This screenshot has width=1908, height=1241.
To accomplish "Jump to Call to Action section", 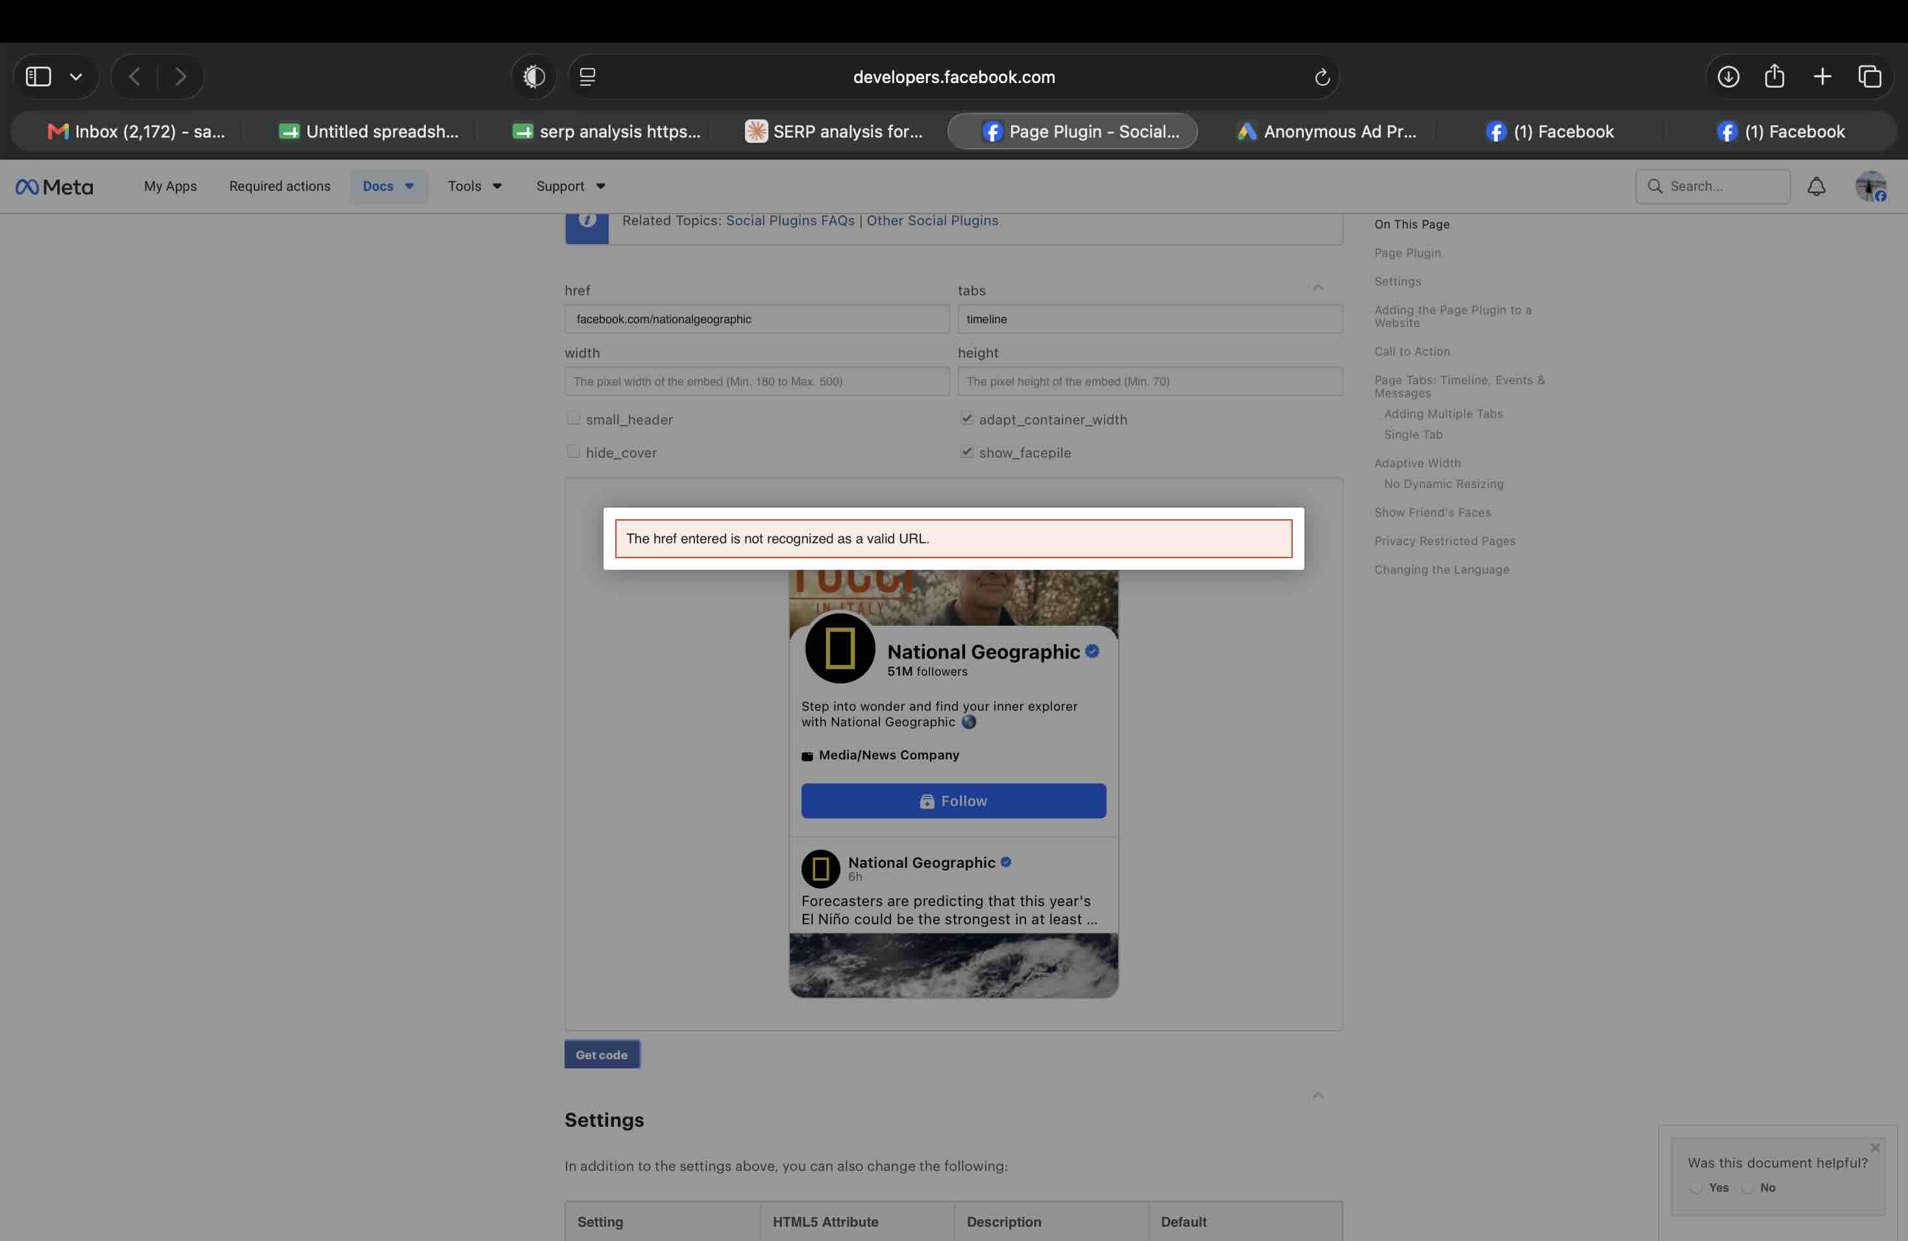I will 1412,352.
